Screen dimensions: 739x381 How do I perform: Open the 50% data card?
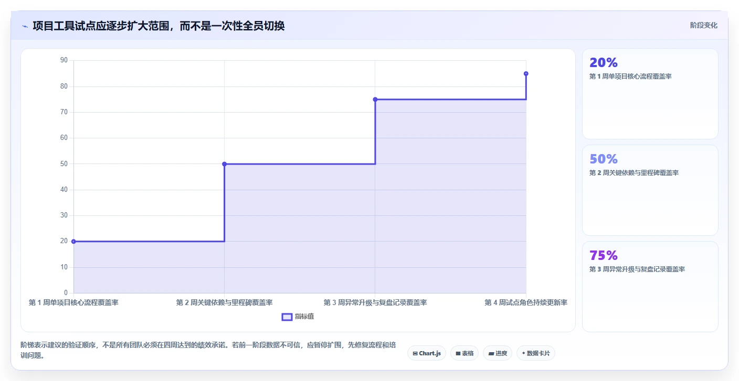coord(650,190)
